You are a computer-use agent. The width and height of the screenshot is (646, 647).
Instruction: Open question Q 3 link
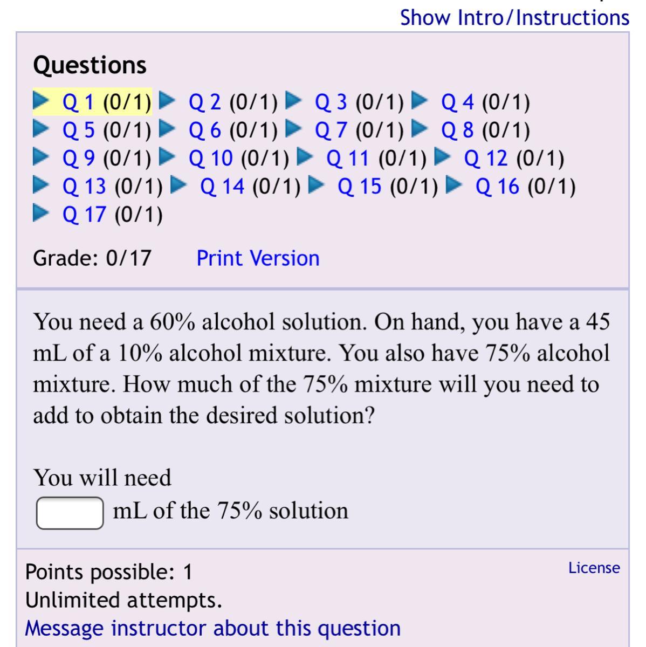331,101
